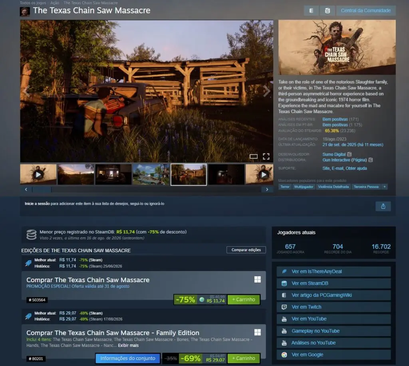Open PCGamingWiki icon button in header
The height and width of the screenshot is (366, 409).
(311, 11)
